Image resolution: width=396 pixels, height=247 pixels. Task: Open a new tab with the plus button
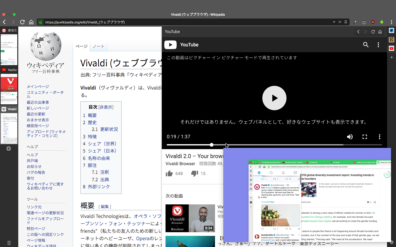click(x=9, y=149)
